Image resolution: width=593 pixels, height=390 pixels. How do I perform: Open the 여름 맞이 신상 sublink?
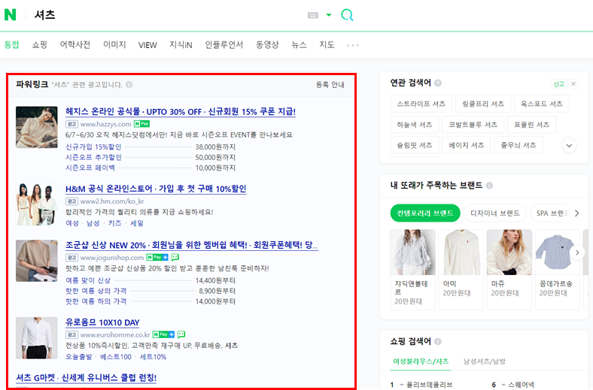click(88, 280)
